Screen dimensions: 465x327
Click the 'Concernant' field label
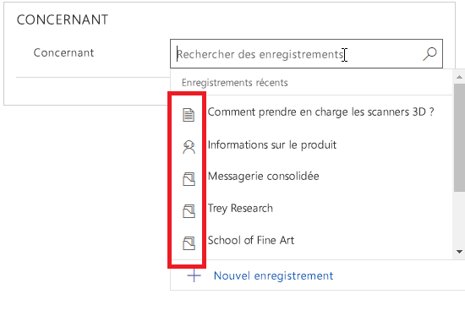click(x=63, y=52)
